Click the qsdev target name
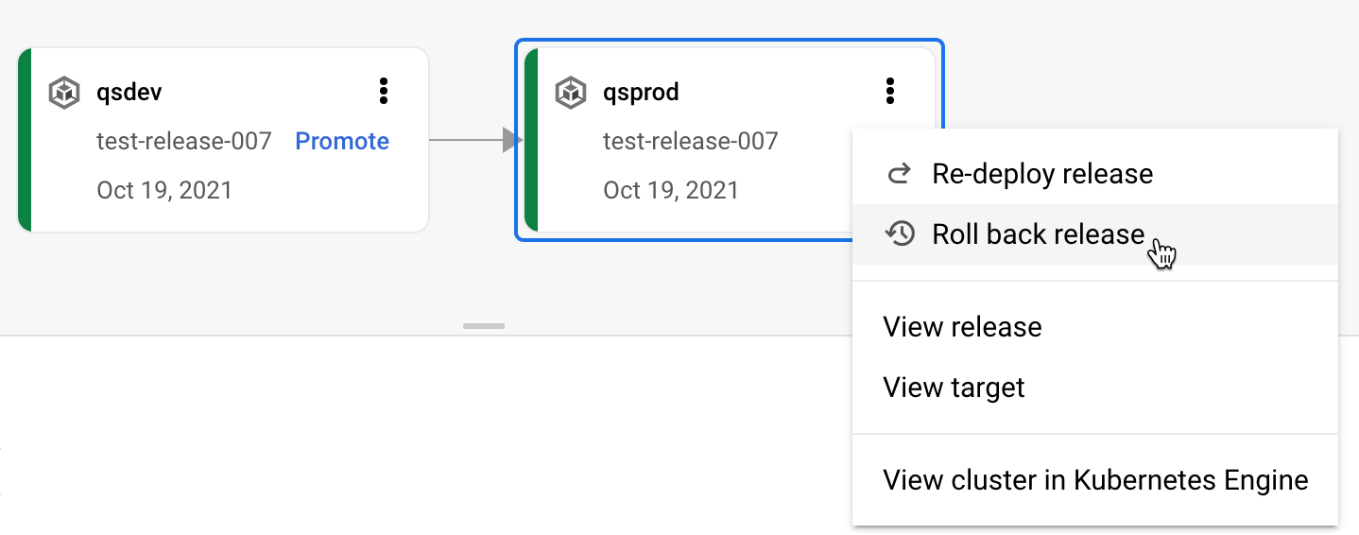1359x535 pixels. (x=129, y=93)
